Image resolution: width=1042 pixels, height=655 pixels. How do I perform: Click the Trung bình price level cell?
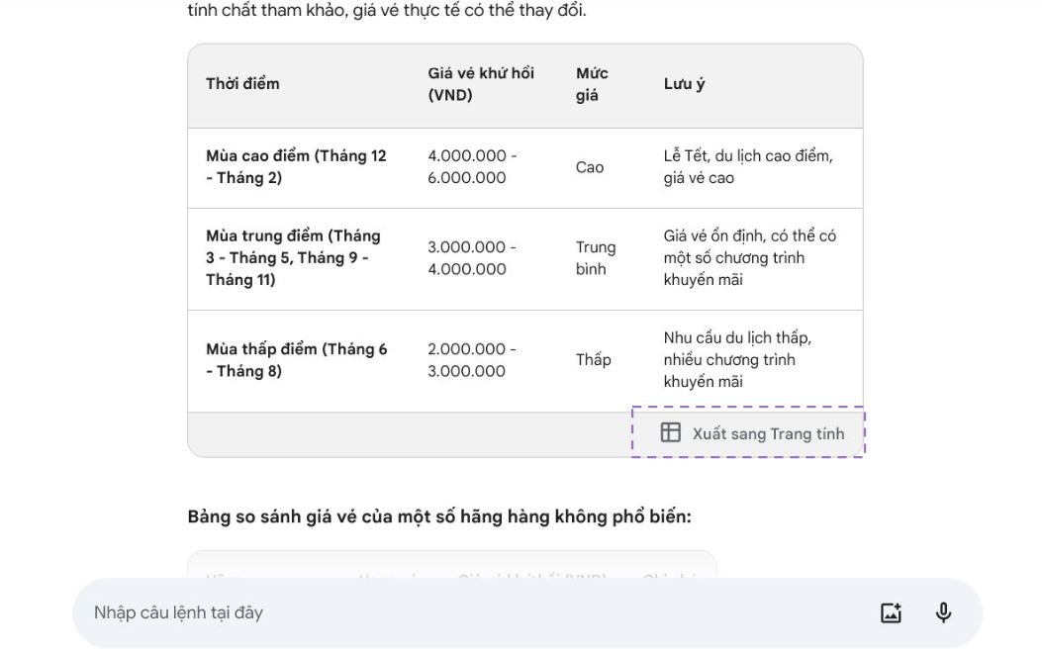coord(595,257)
